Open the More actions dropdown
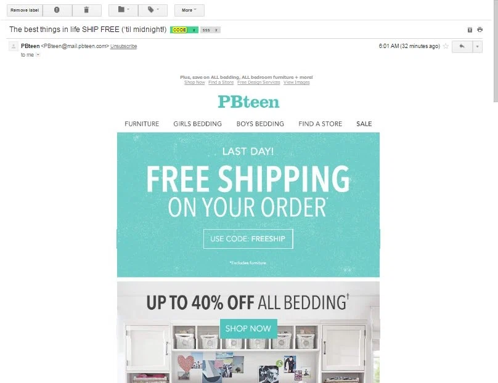The height and width of the screenshot is (383, 498). click(x=189, y=10)
